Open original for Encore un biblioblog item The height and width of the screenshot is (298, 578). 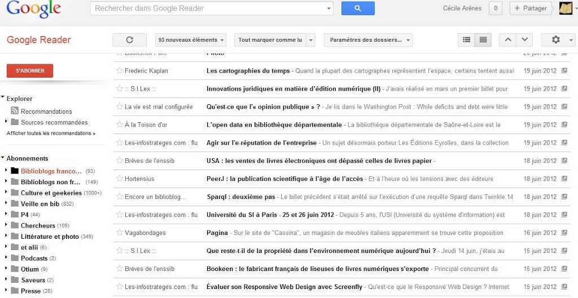(564, 197)
